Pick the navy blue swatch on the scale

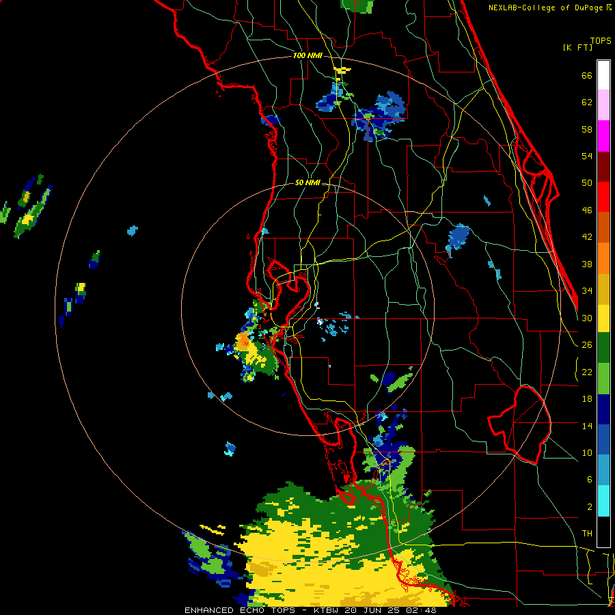click(x=603, y=409)
